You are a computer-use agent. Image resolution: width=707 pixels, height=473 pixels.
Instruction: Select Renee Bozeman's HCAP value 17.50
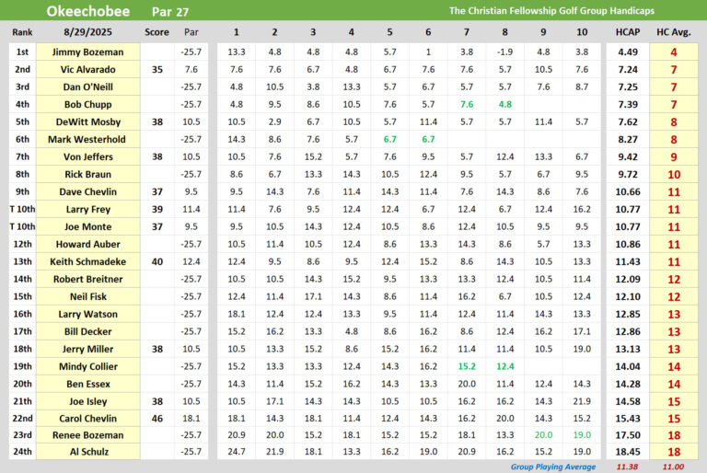click(628, 435)
